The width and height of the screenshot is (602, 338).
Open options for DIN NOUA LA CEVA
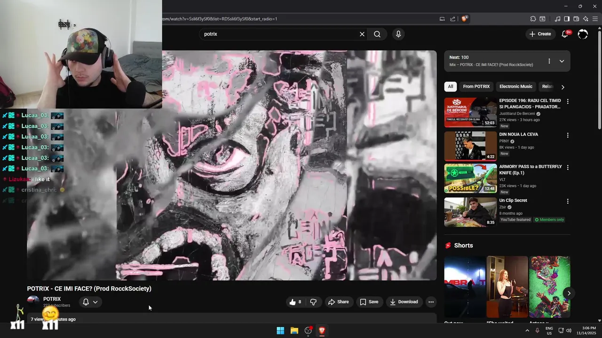pos(568,135)
